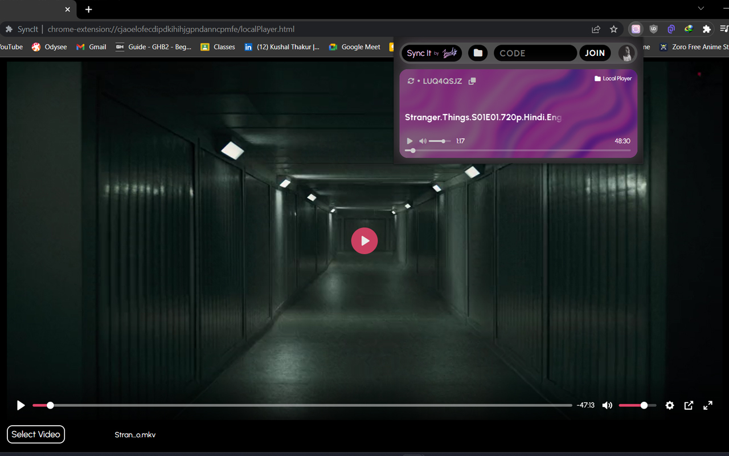
Task: Open the tab search chevron dropdown
Action: 701,9
